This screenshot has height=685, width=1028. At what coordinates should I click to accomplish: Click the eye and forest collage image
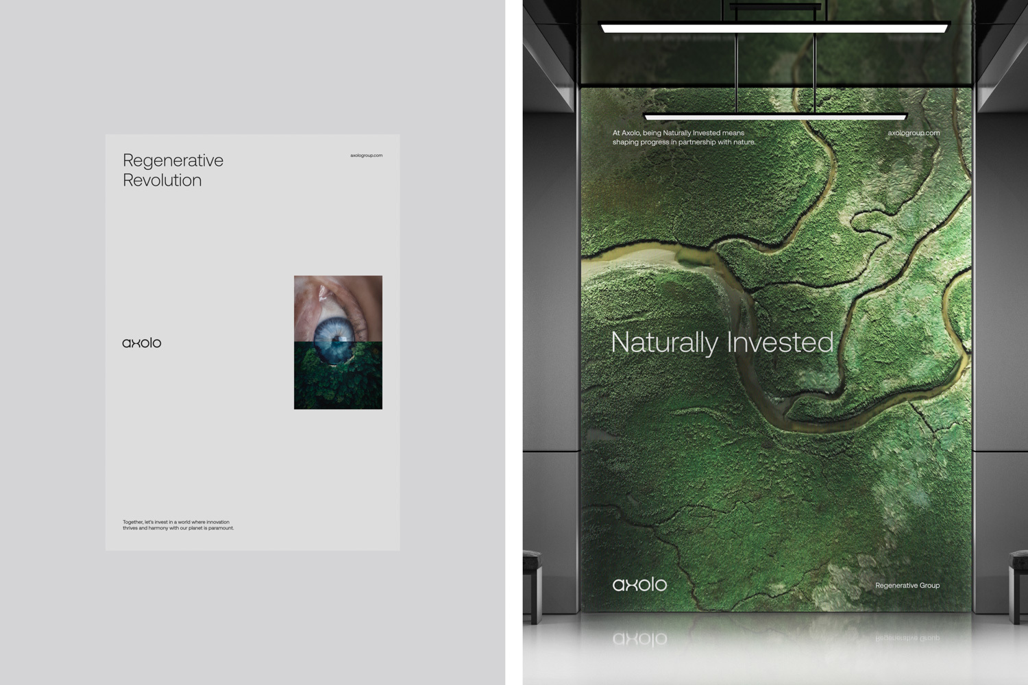point(338,342)
